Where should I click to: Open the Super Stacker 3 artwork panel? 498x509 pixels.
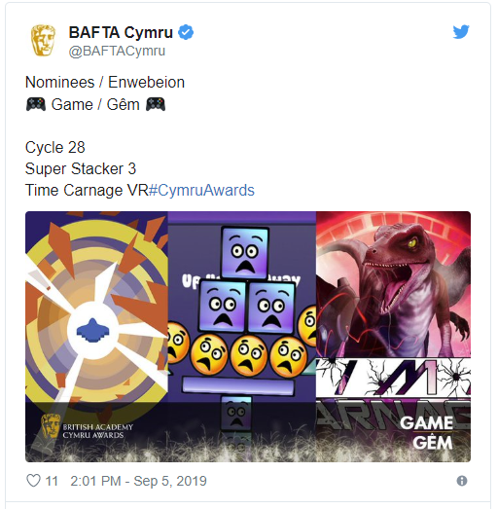click(242, 337)
